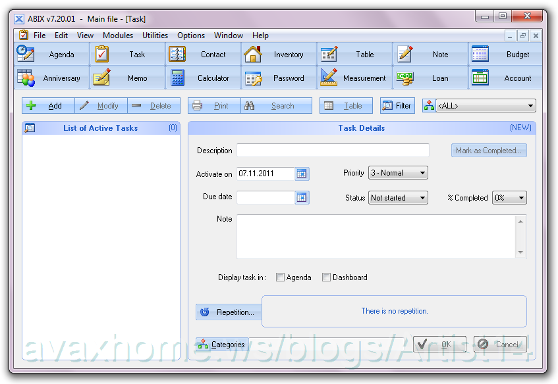Open the Note module

(431, 55)
